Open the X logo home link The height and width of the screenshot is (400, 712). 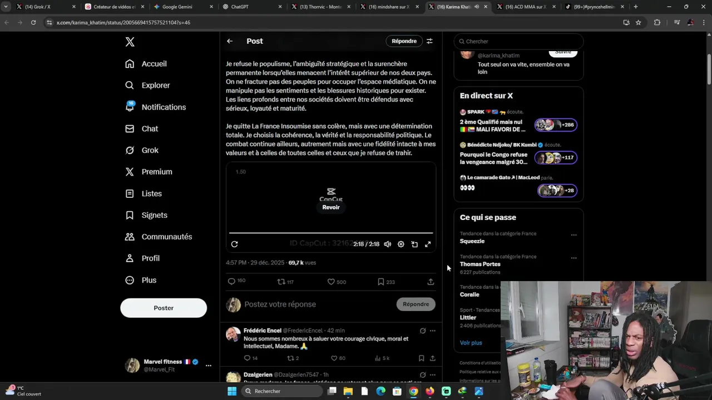click(130, 42)
